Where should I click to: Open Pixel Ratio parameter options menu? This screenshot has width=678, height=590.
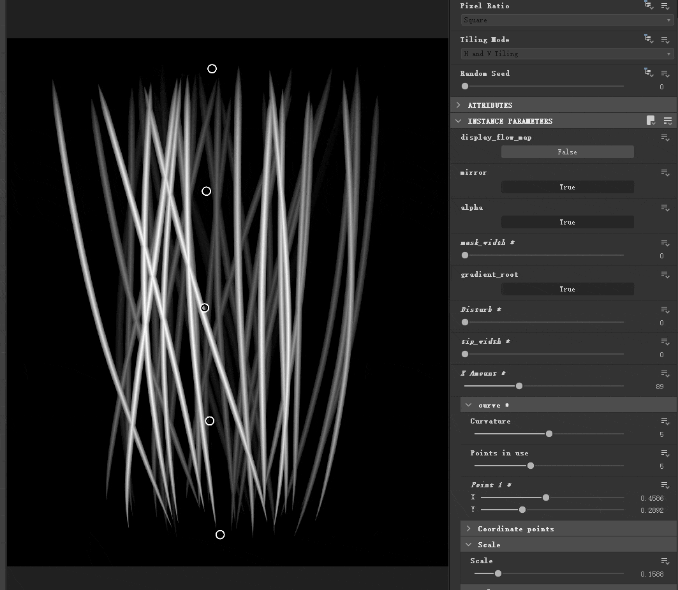tap(665, 6)
